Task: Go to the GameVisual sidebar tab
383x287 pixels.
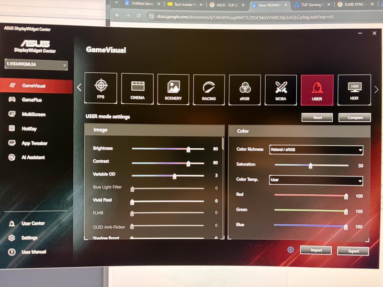Action: pyautogui.click(x=36, y=86)
